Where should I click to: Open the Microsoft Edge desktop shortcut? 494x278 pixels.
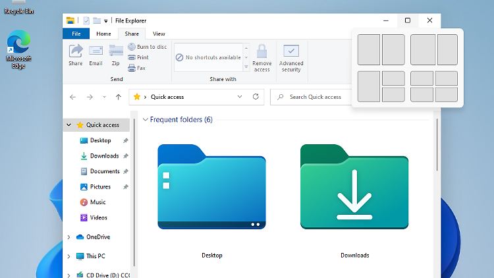click(18, 43)
